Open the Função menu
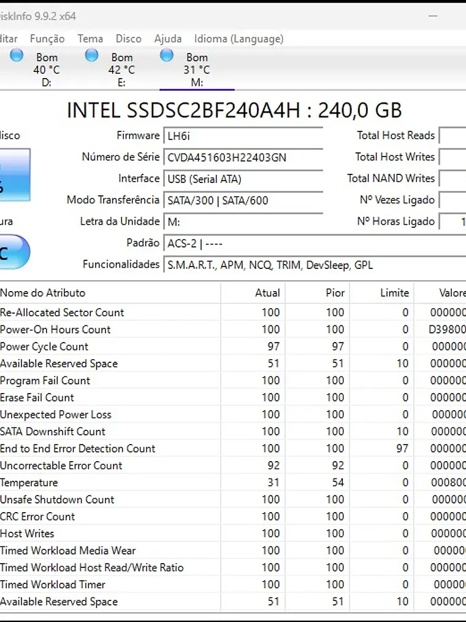Viewport: 466px width, 622px height. click(x=47, y=39)
